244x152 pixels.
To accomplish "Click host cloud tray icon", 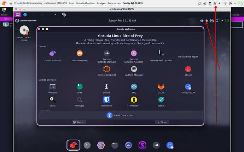I will pyautogui.click(x=200, y=3).
